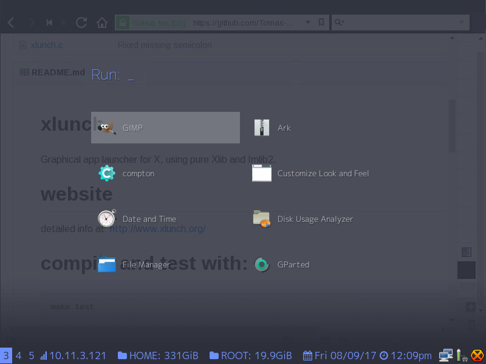Image resolution: width=486 pixels, height=364 pixels.
Task: Open the Ark archive app icon
Action: 262,128
